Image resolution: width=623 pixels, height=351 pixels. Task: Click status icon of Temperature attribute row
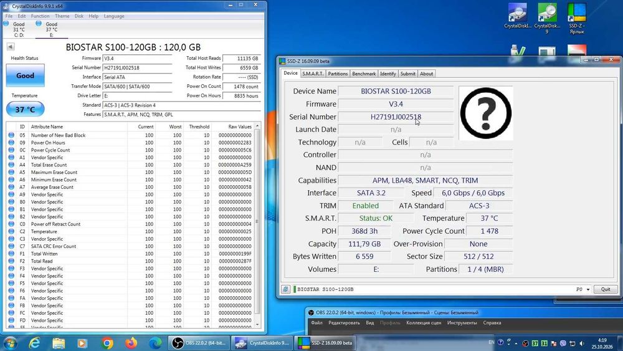pyautogui.click(x=11, y=231)
